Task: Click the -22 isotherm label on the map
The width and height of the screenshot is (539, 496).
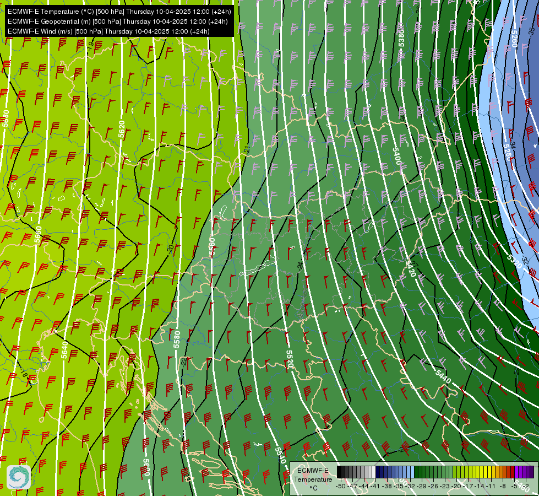Action: pyautogui.click(x=184, y=362)
